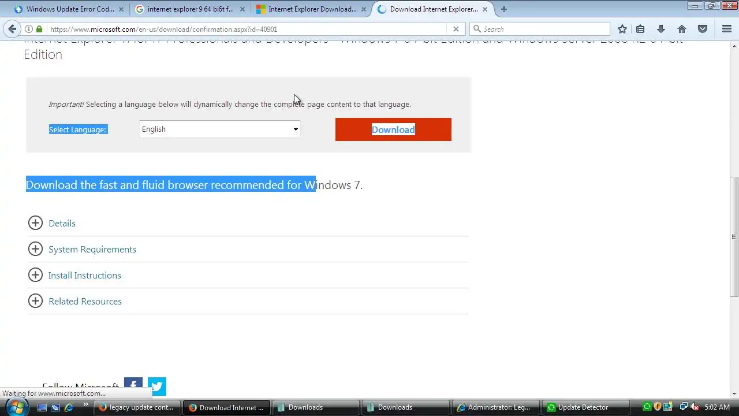Expand the quick launch overflow chevron
The height and width of the screenshot is (416, 739).
pos(87,405)
